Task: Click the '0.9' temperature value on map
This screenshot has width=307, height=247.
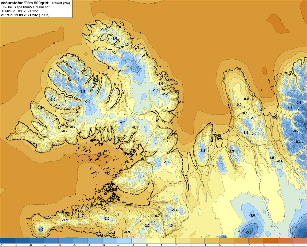Action: [177, 92]
